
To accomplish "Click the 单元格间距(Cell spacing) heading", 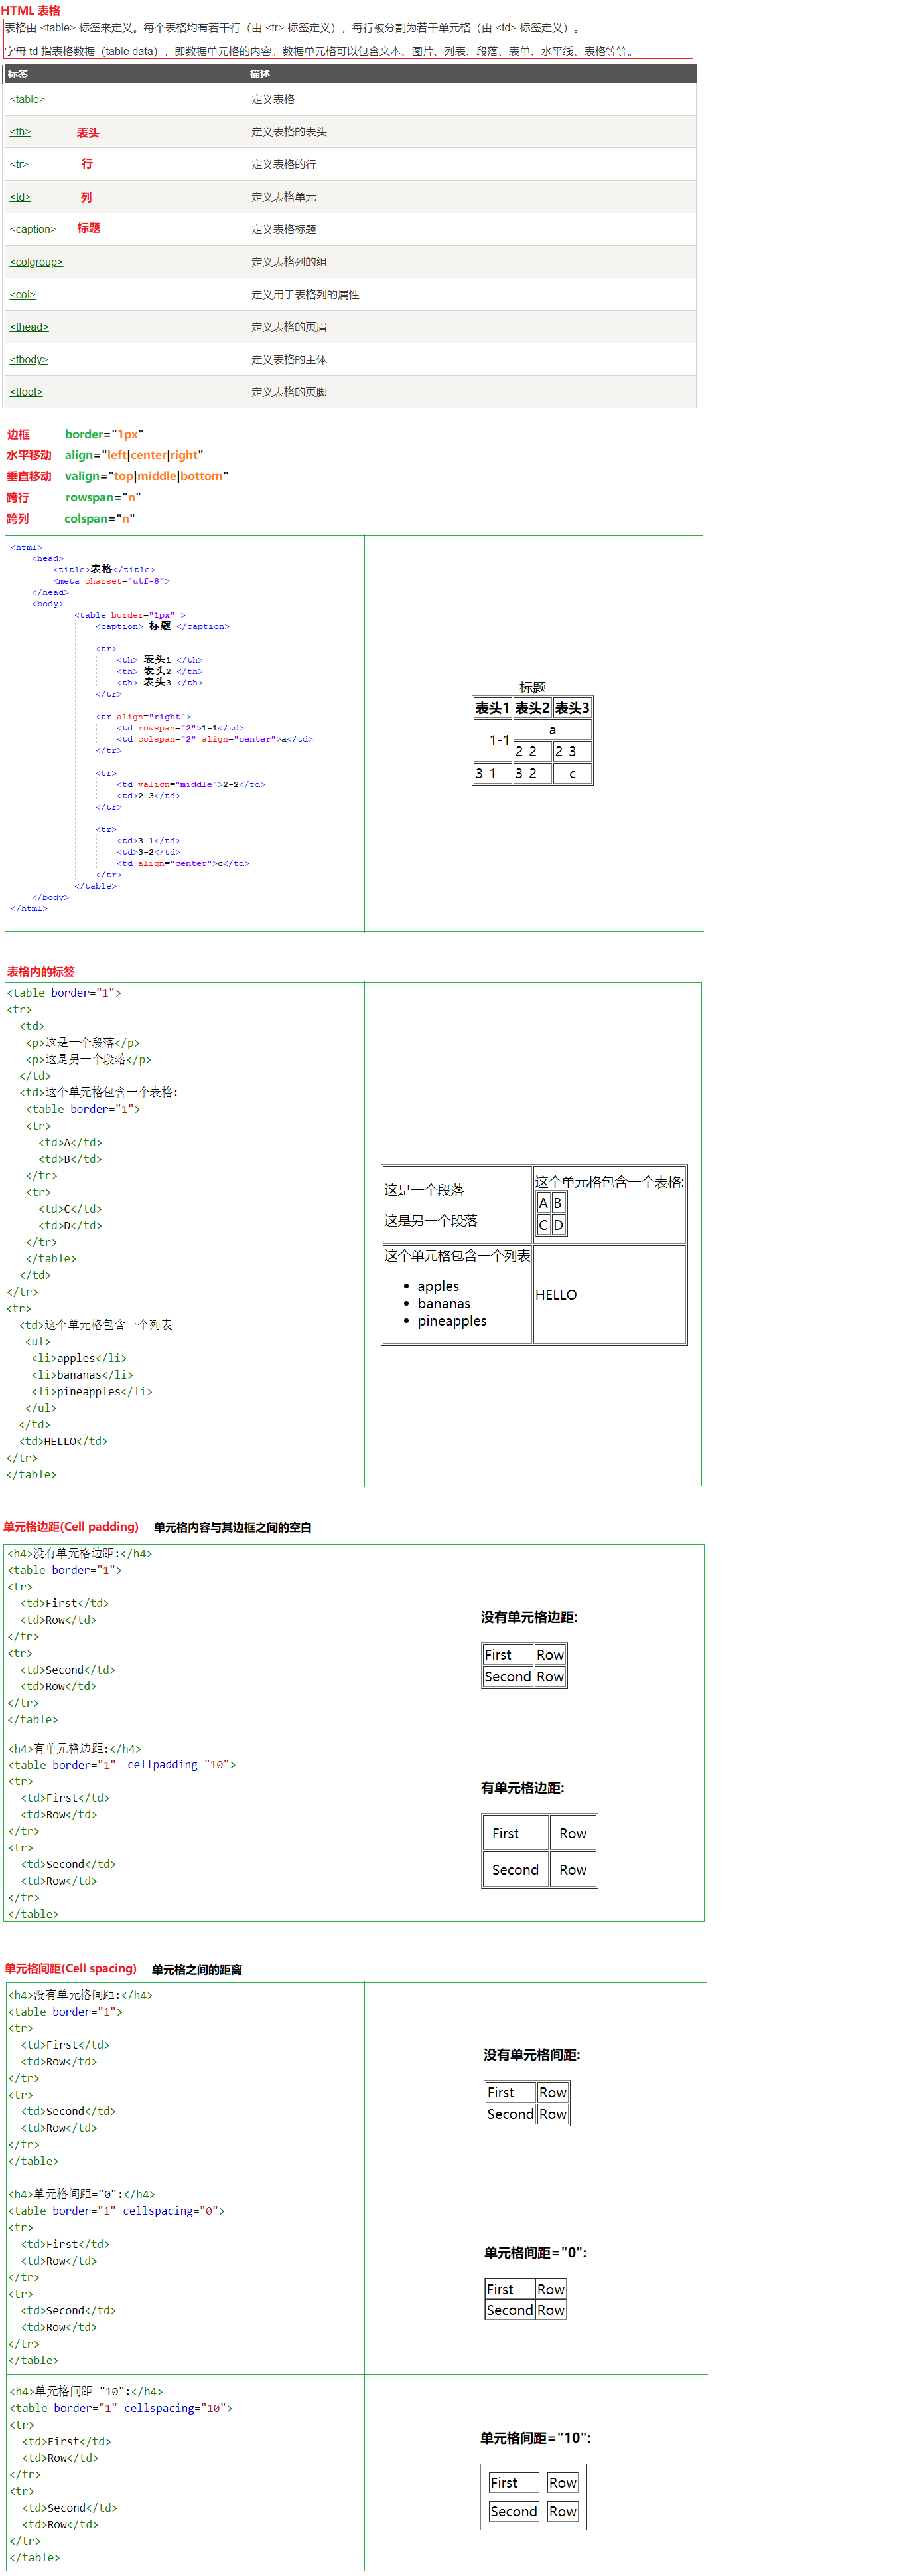I will [70, 1968].
